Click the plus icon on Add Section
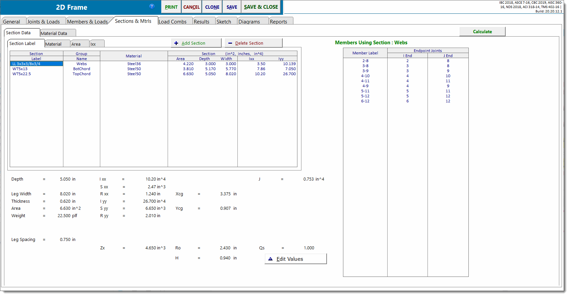Viewport: 569px width, 296px height. tap(176, 43)
